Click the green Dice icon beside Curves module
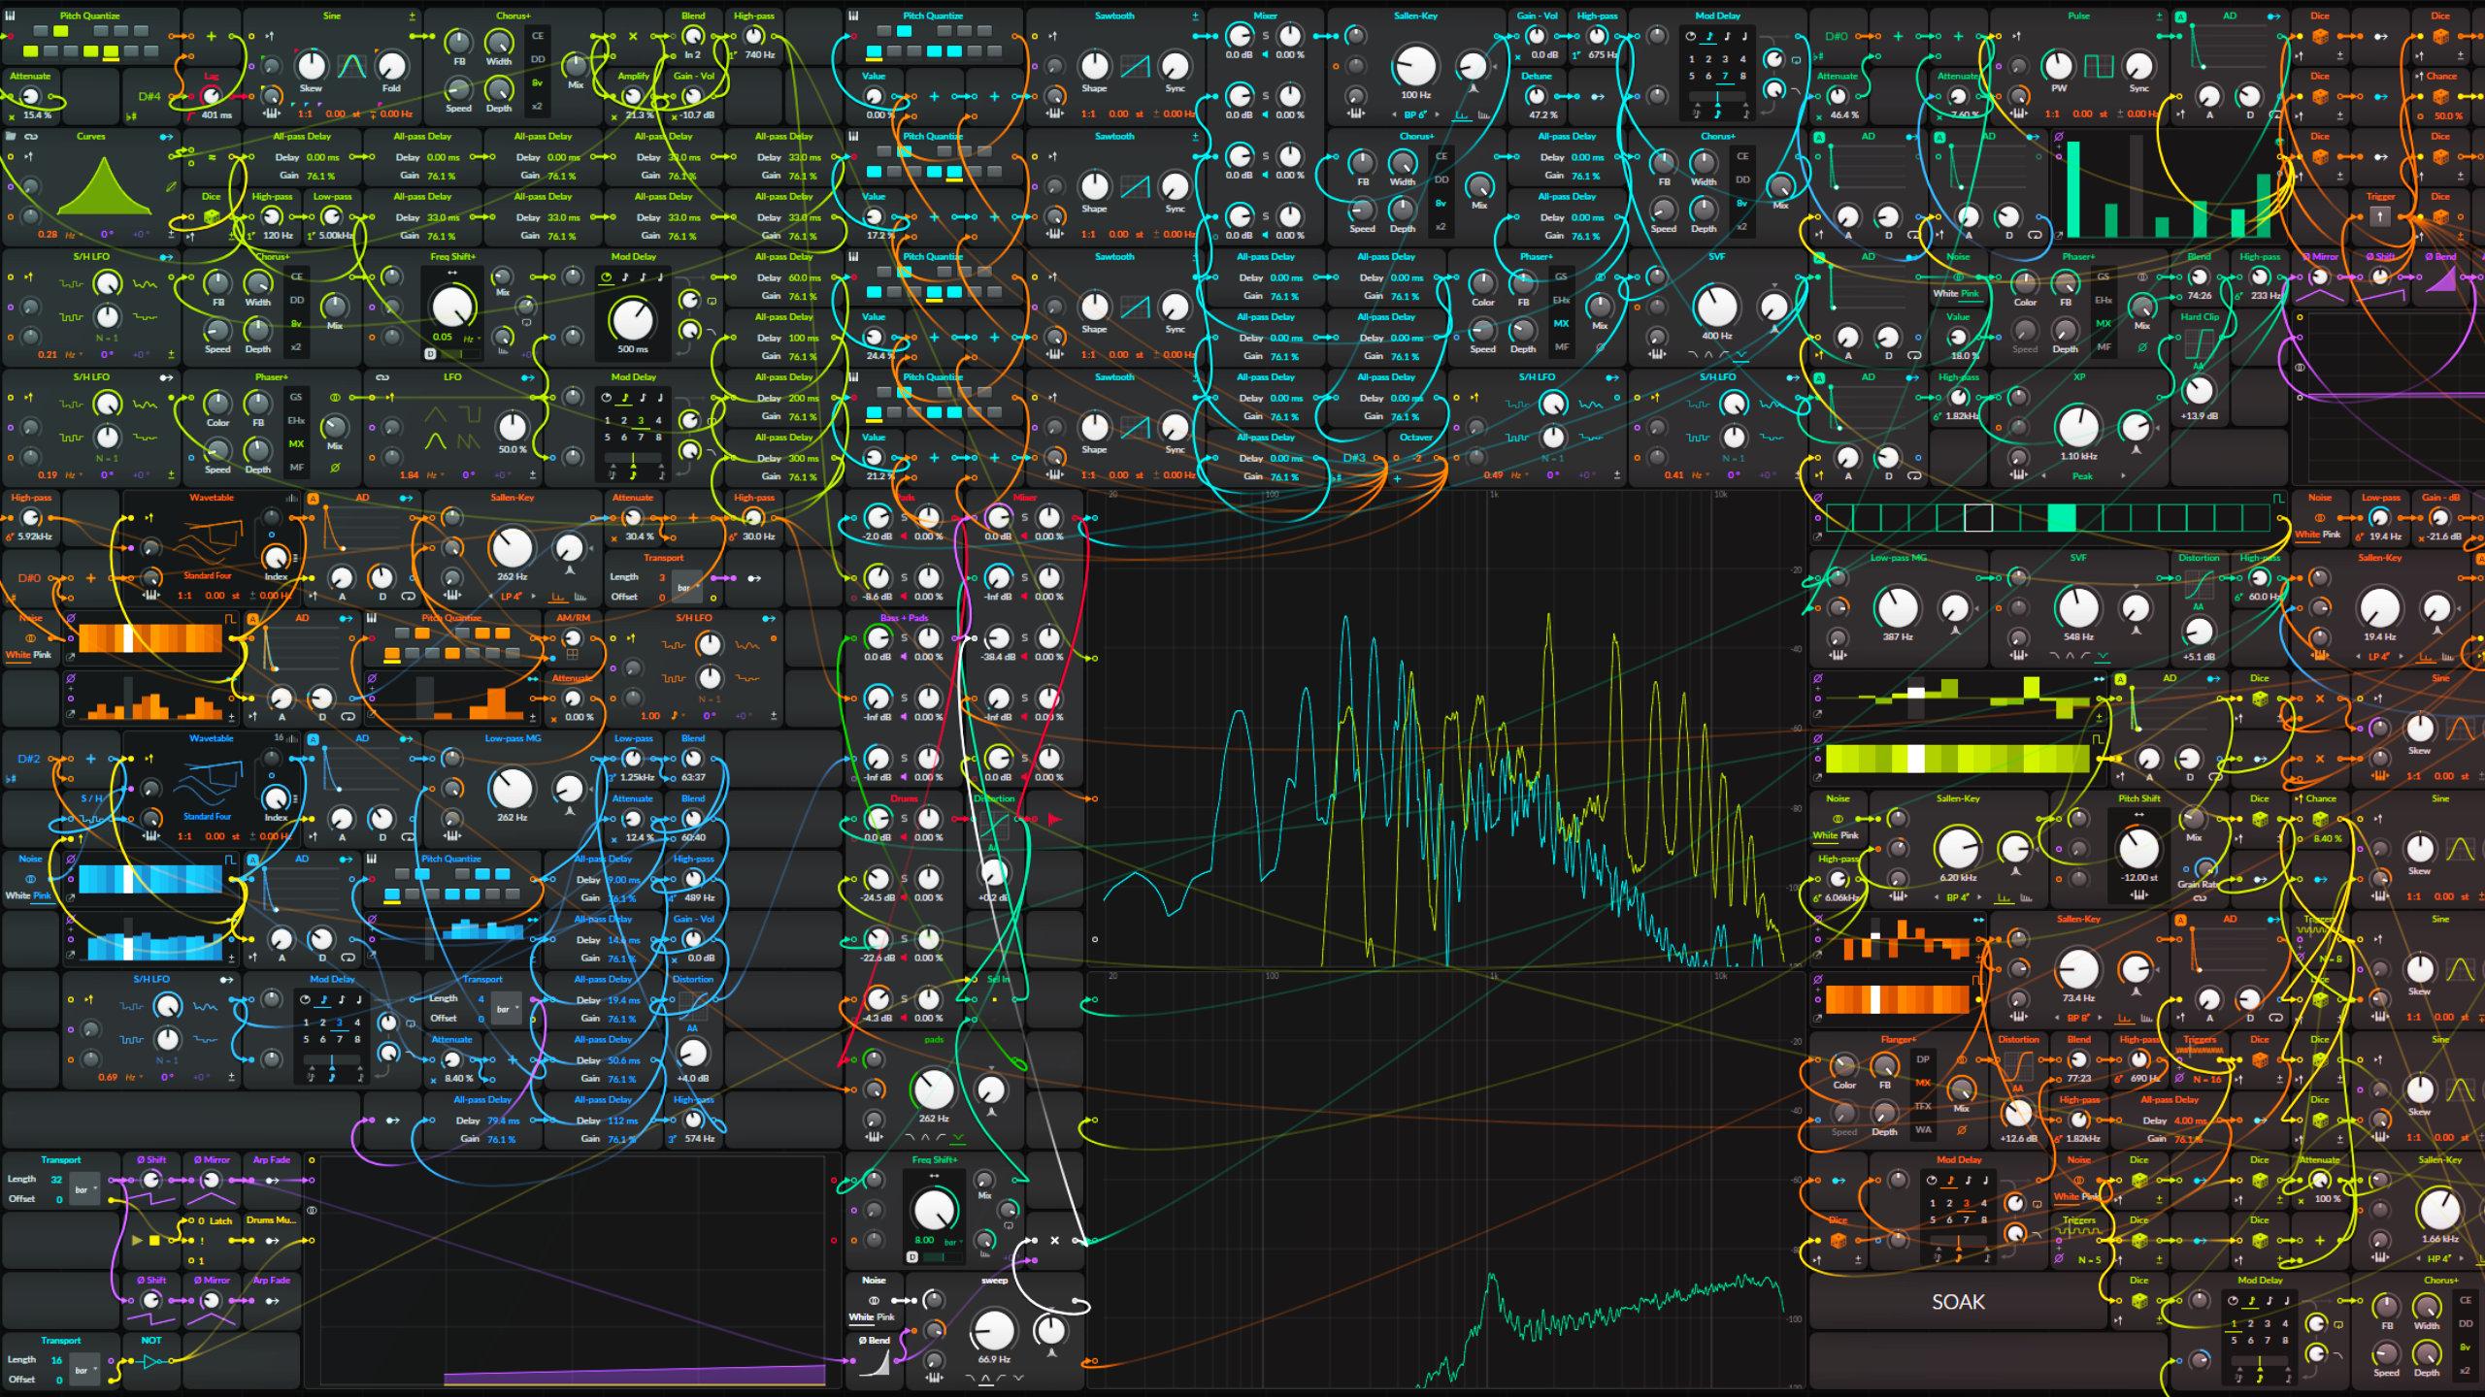 point(211,217)
